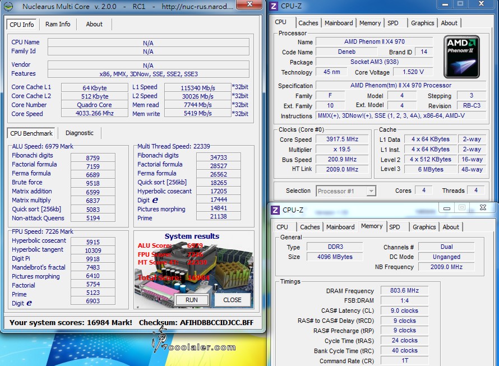Open the Diagnostic tab in Nuclearus

pyautogui.click(x=80, y=133)
